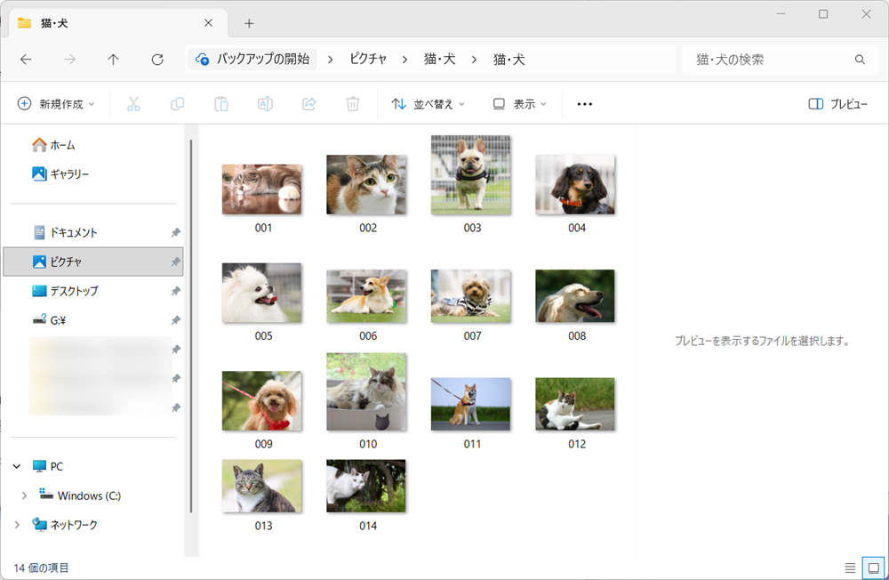Toggle the プレビュー (Preview) pane
This screenshot has height=580, width=889.
pos(837,103)
